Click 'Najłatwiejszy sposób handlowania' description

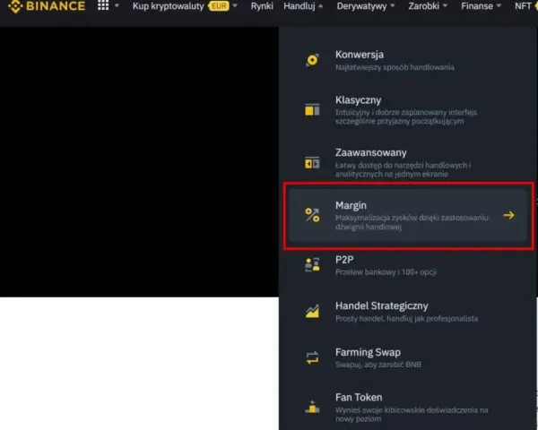coord(395,67)
